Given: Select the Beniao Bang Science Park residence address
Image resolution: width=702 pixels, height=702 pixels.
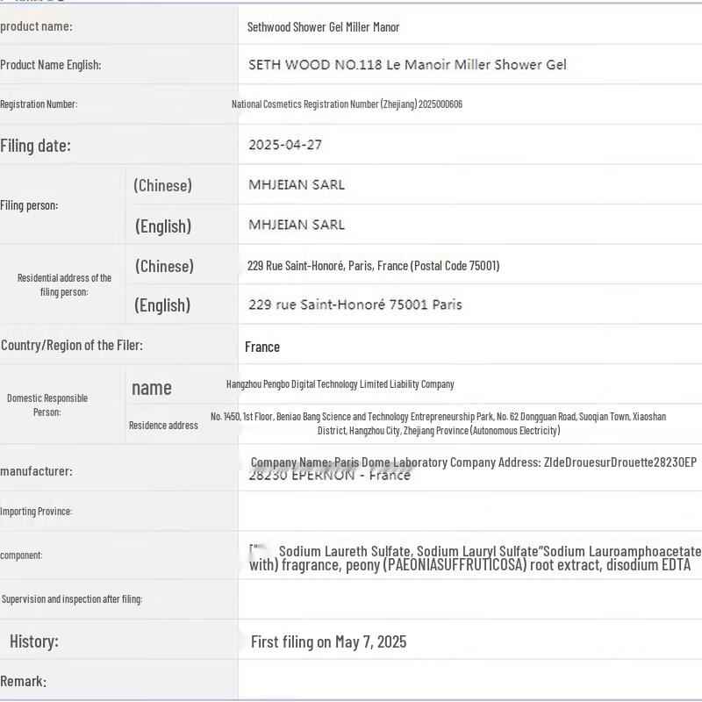Looking at the screenshot, I should click(x=438, y=424).
